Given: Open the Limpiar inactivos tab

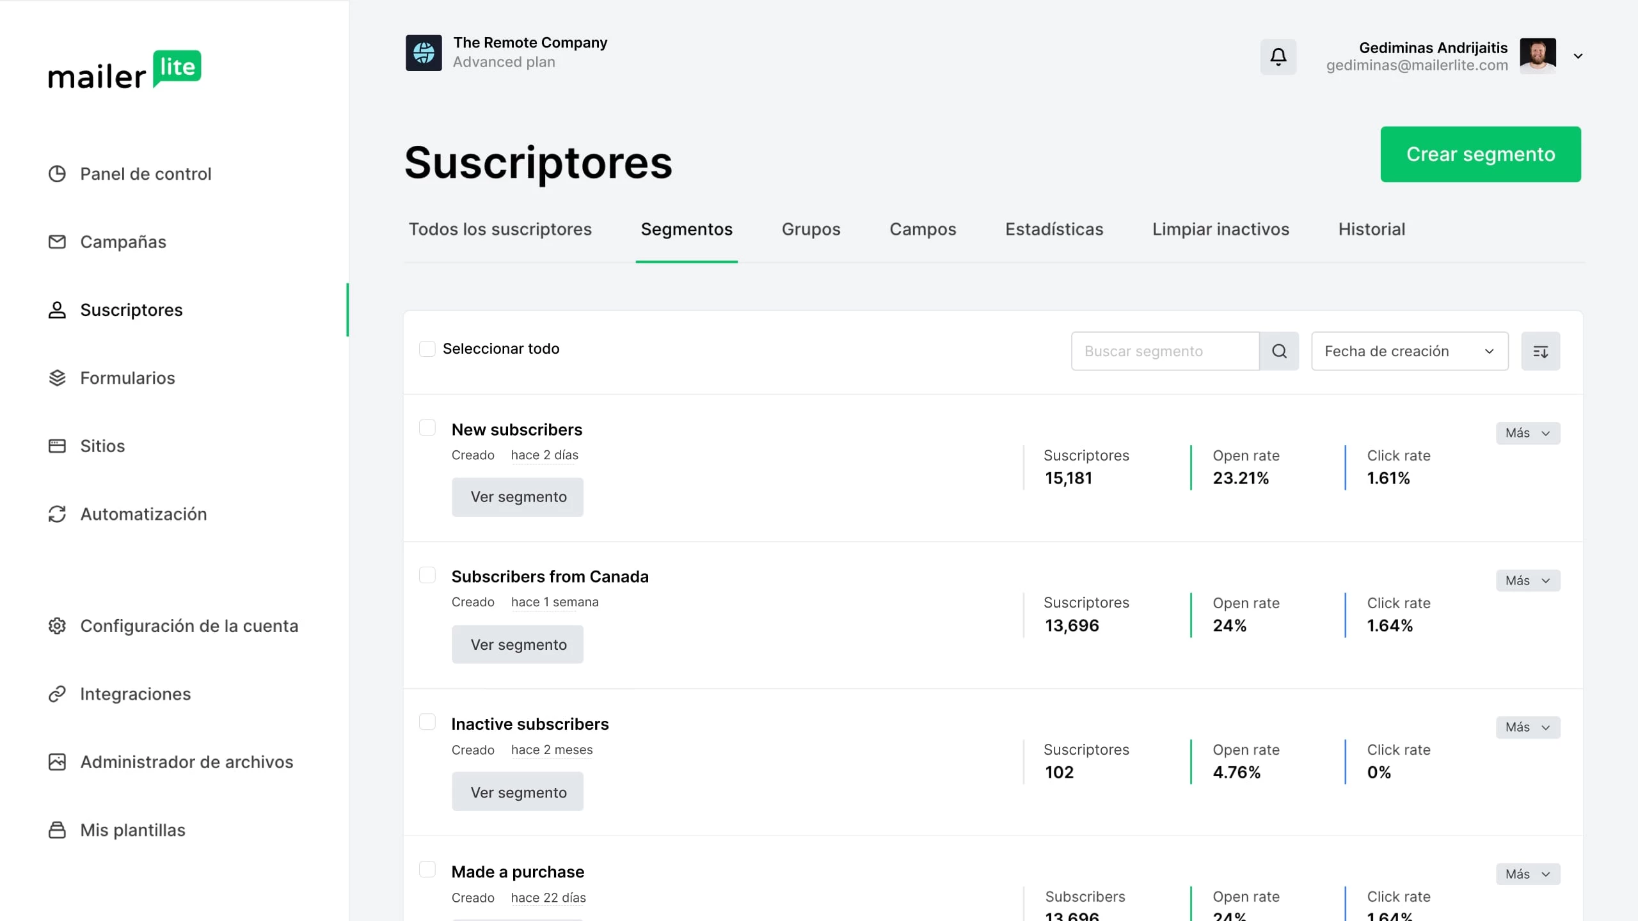Looking at the screenshot, I should tap(1220, 229).
